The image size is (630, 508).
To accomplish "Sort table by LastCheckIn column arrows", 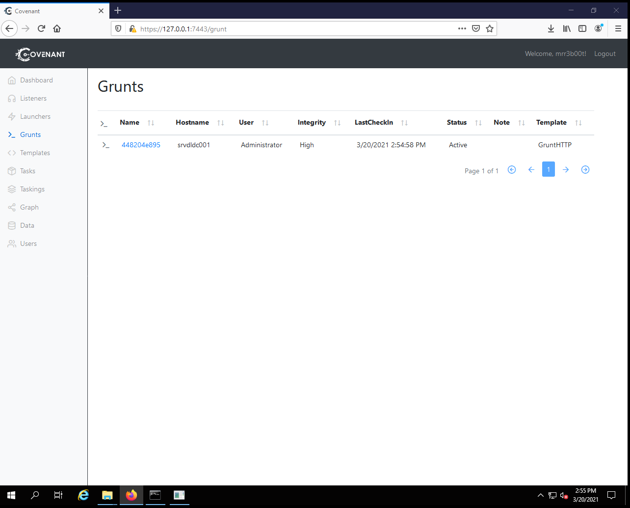I will click(405, 123).
